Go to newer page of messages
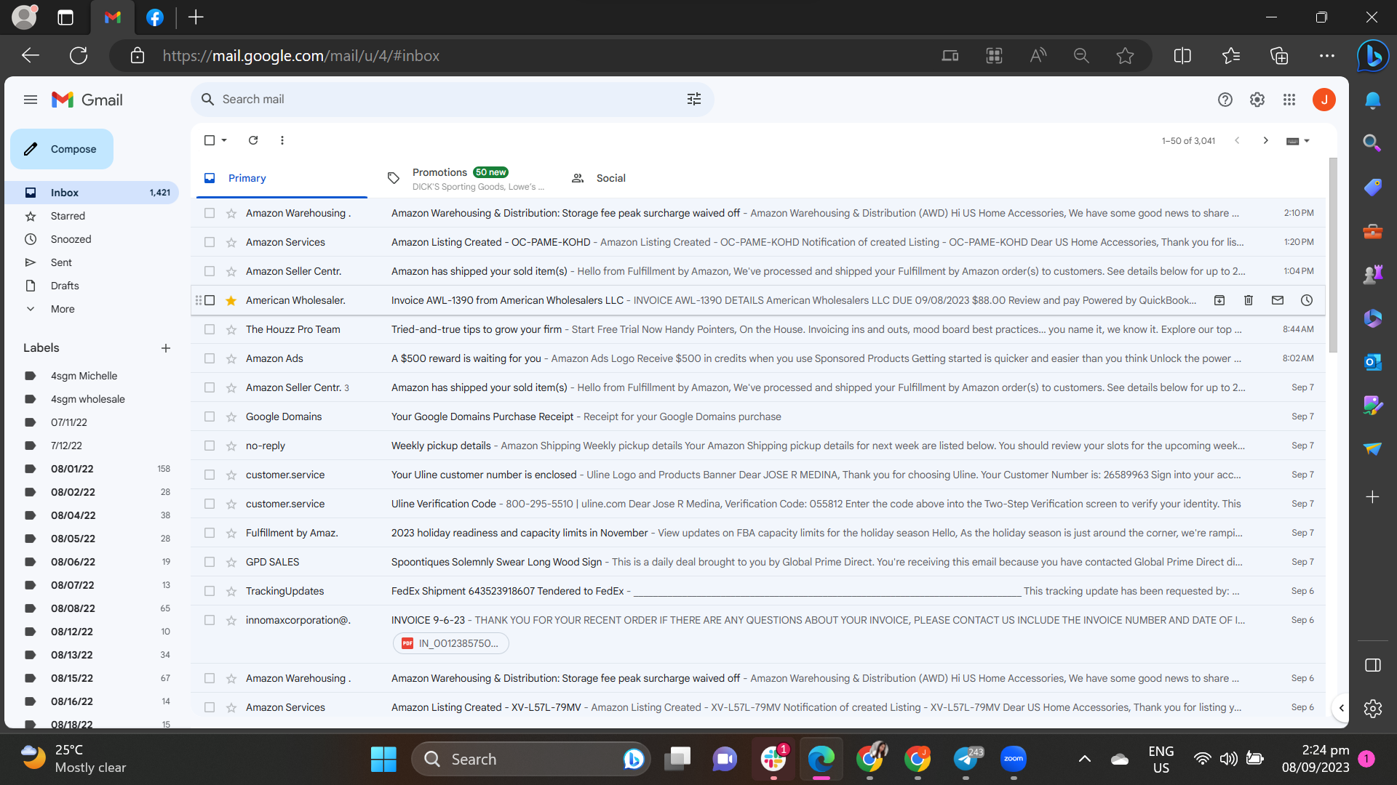The image size is (1397, 785). click(1237, 140)
